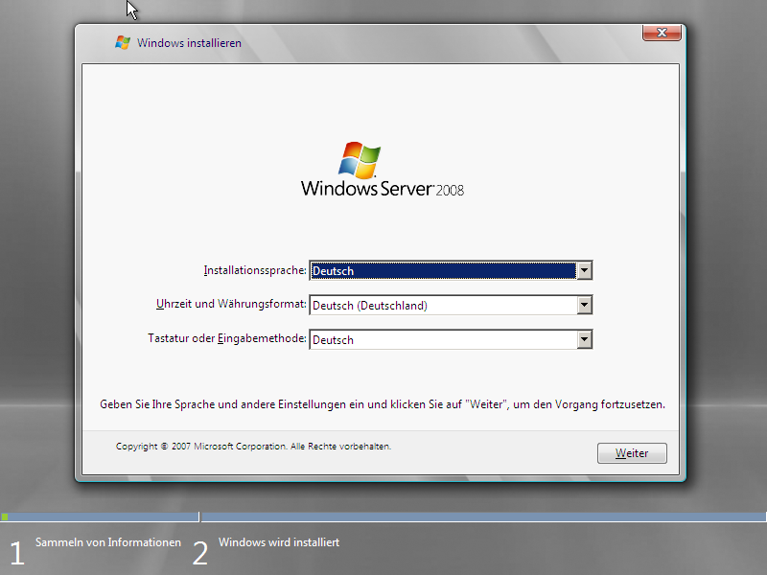The height and width of the screenshot is (575, 767).
Task: Open the Installationssprache dropdown arrow
Action: [x=584, y=271]
